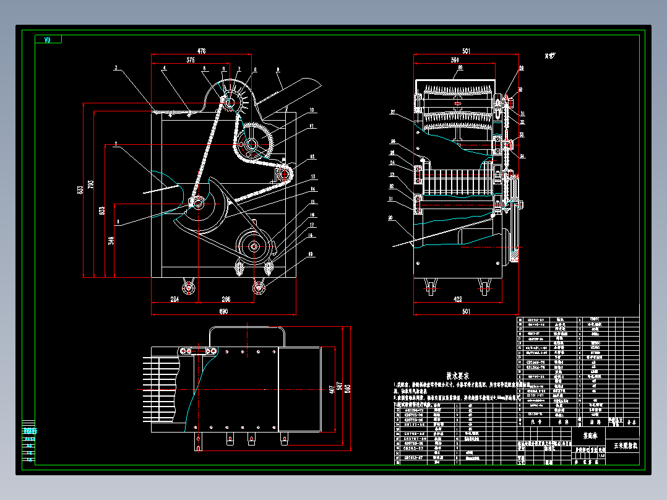Select the '玉米脱粒机' title block text
This screenshot has height=500, width=667.
626,446
